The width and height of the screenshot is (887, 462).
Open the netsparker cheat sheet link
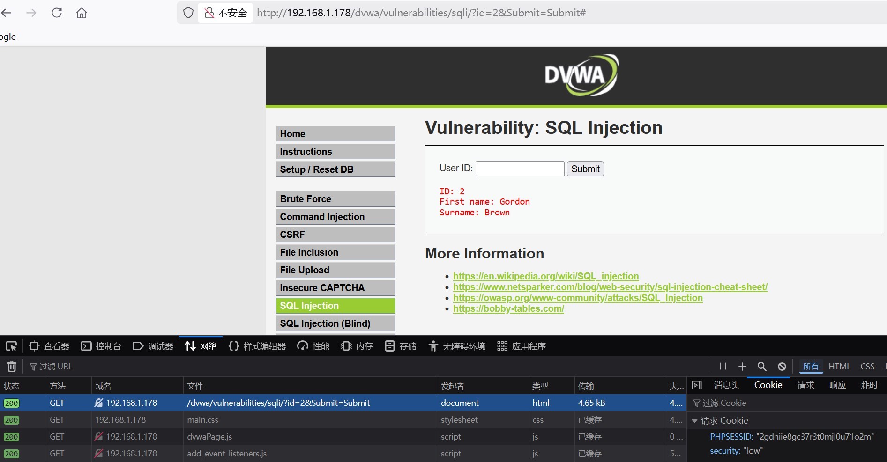(x=610, y=287)
